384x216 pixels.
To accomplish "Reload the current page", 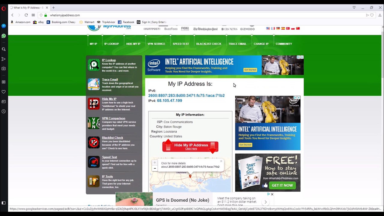I will (26, 15).
